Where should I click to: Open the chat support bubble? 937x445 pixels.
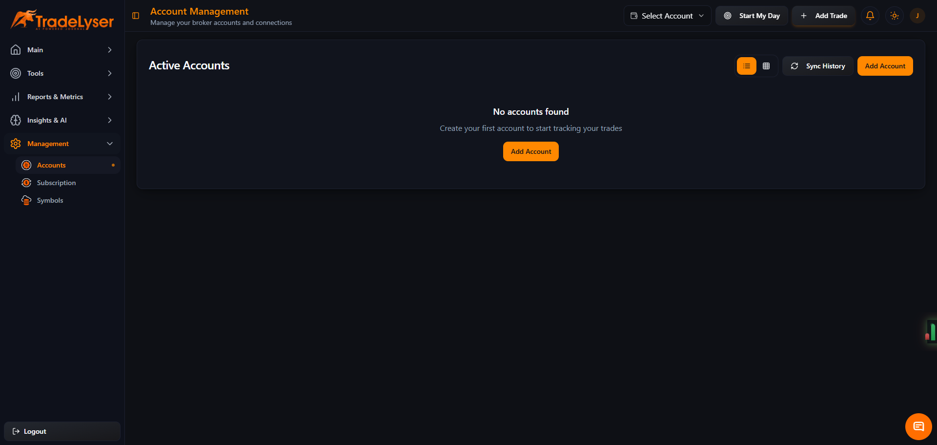click(x=918, y=426)
